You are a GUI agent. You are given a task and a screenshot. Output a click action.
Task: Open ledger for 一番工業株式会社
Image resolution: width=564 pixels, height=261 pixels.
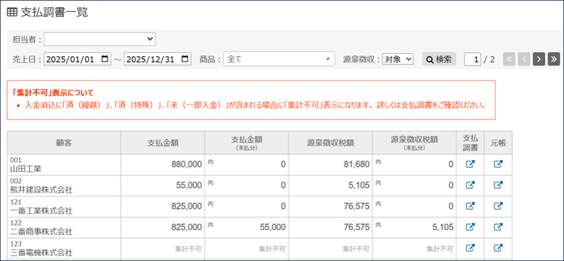pyautogui.click(x=498, y=206)
